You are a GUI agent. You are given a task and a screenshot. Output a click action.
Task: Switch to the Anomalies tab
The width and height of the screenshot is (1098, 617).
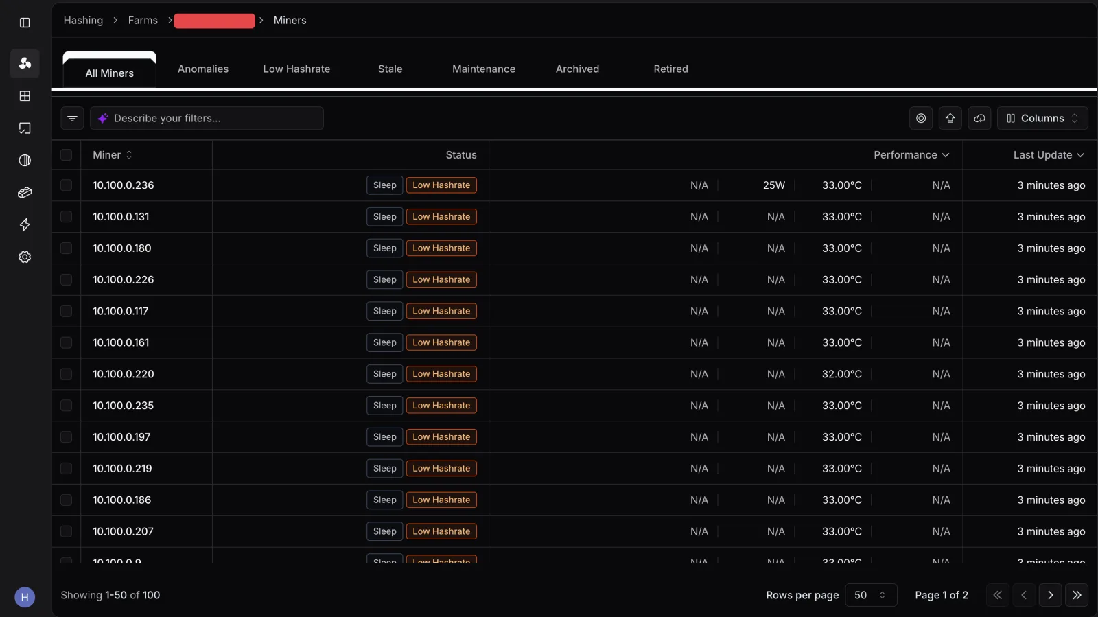click(x=203, y=69)
